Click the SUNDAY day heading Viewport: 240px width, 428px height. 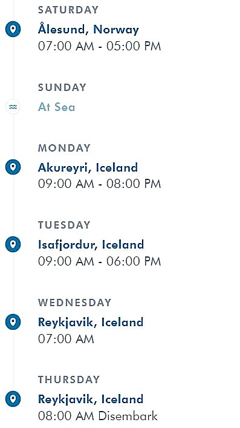tap(62, 88)
